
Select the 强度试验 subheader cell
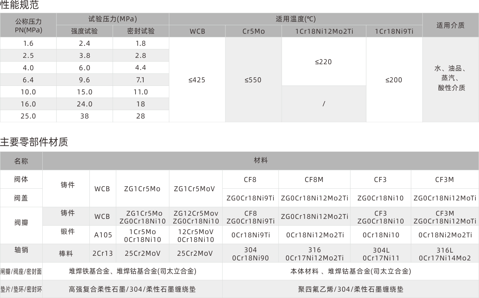click(x=84, y=31)
